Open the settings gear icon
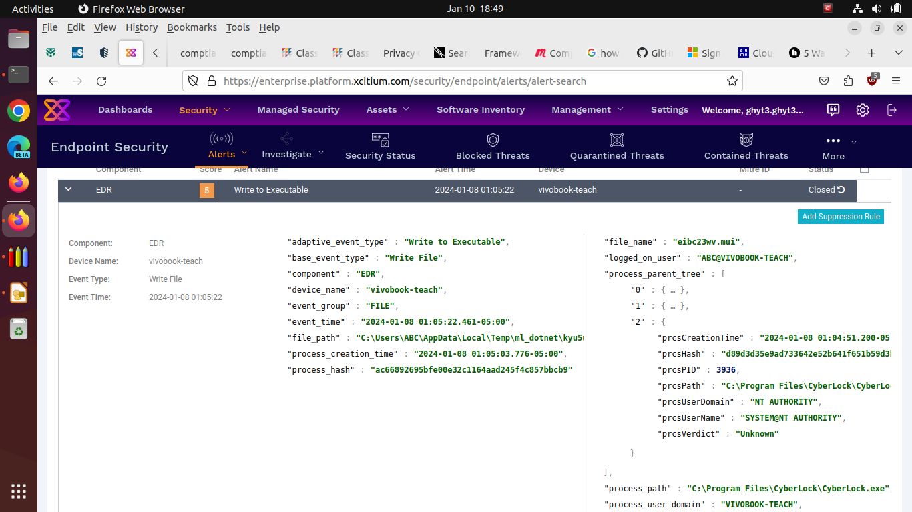The width and height of the screenshot is (912, 512). 863,110
